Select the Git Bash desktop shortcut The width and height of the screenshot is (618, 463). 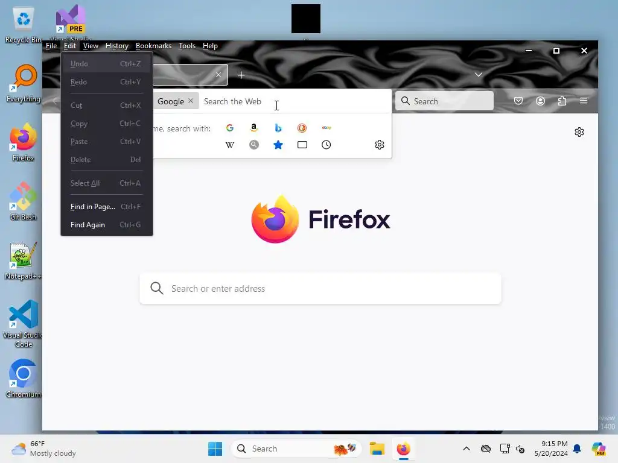coord(23,201)
